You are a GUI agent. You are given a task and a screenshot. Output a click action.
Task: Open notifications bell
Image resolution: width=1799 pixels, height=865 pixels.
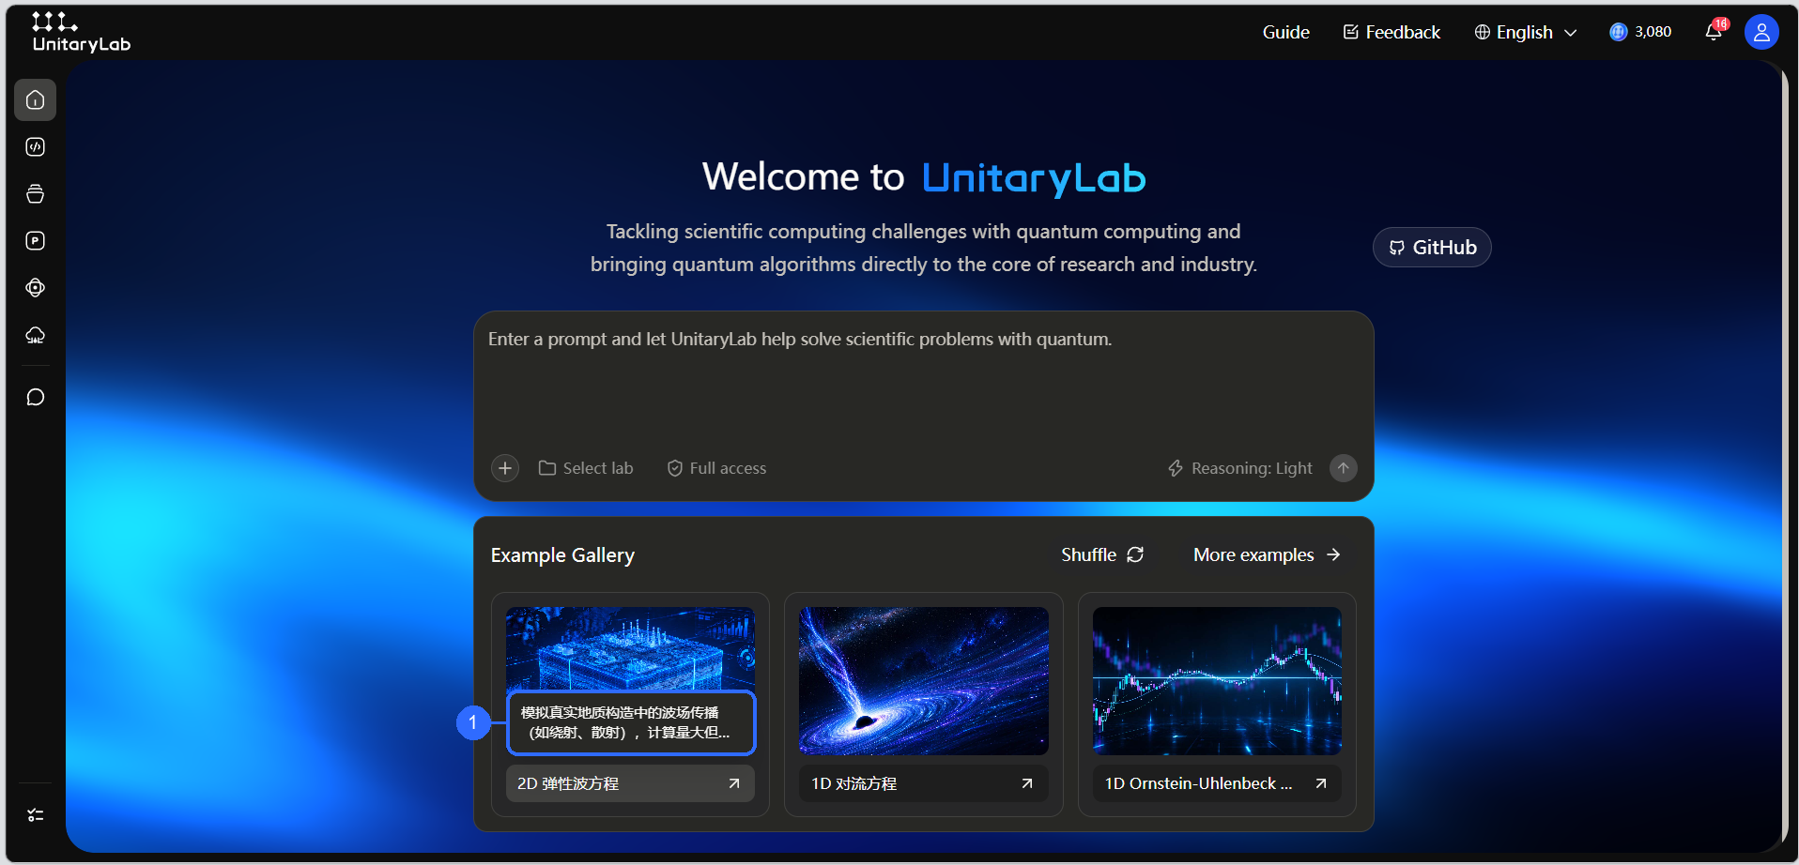pos(1714,32)
